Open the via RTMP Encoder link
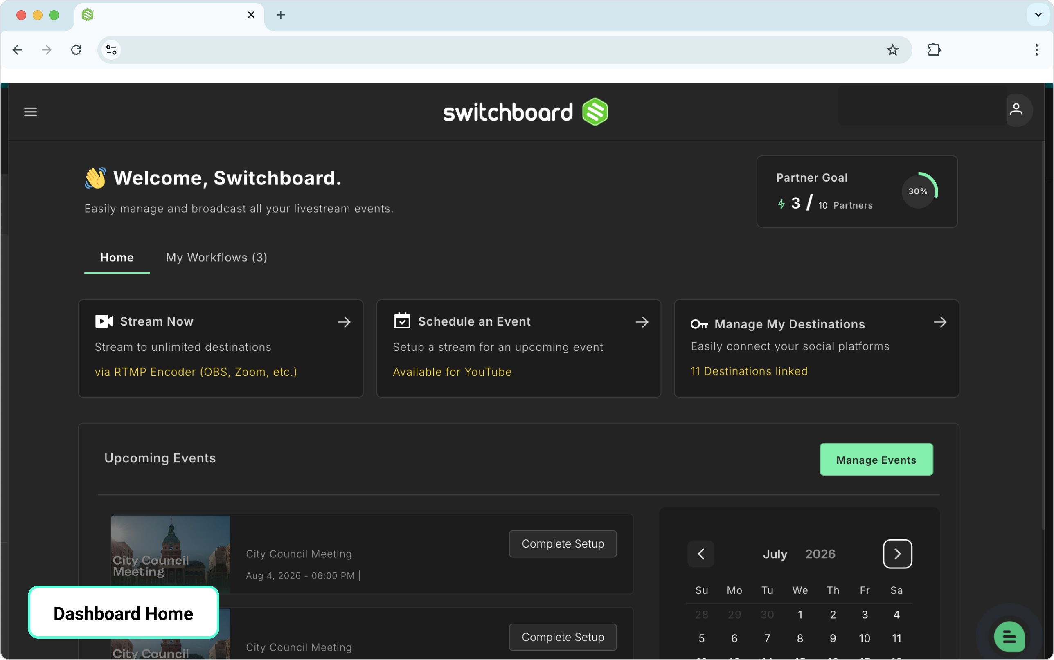The height and width of the screenshot is (660, 1054). (196, 372)
